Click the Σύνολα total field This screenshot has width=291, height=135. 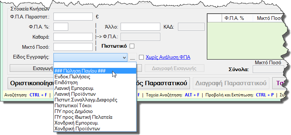pos(268,69)
